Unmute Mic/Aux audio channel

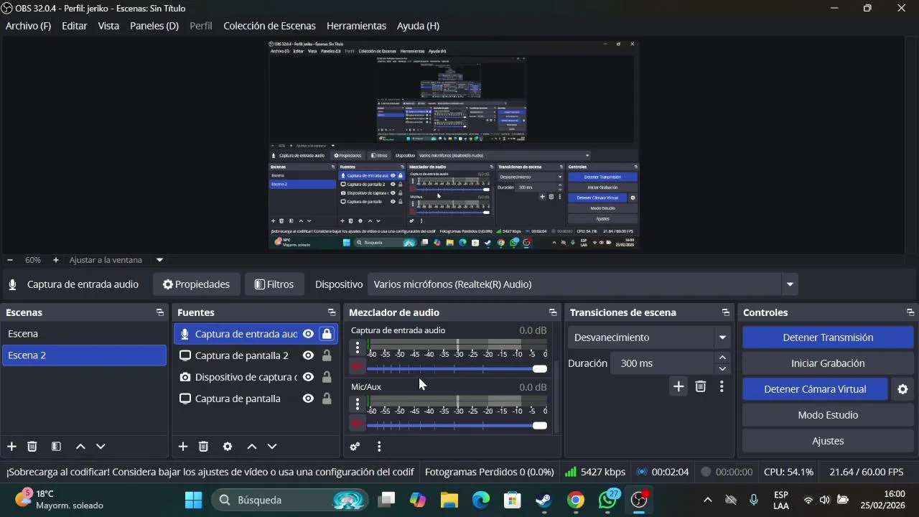point(357,424)
